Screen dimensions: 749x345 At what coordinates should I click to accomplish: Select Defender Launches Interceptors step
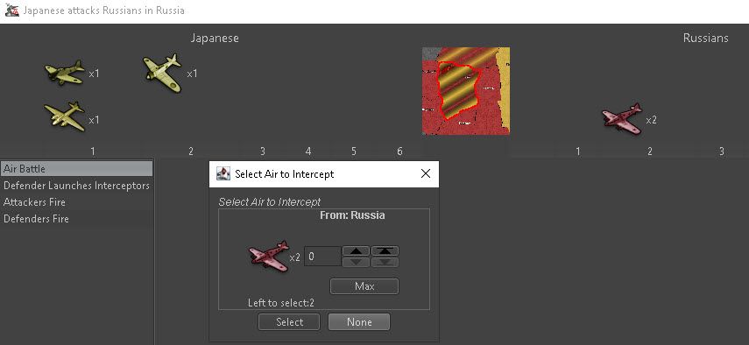click(x=76, y=186)
